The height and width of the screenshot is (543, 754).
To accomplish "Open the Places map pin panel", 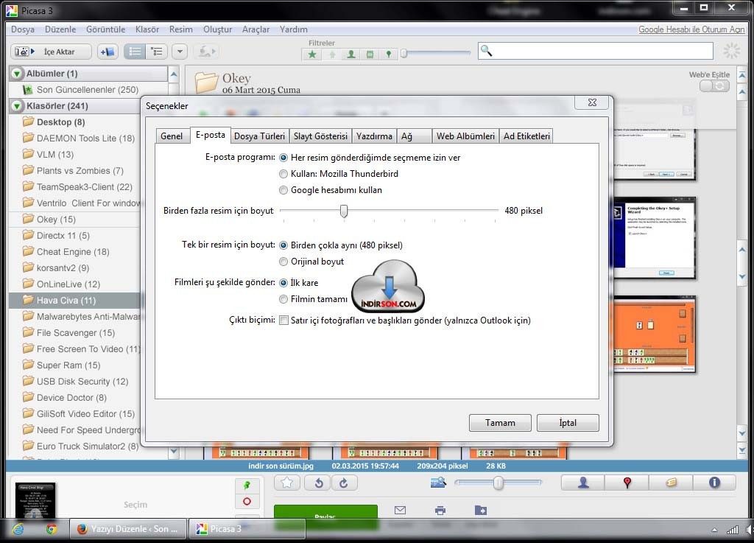I will (x=627, y=483).
